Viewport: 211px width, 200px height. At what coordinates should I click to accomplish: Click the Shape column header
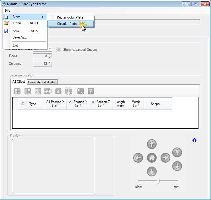point(158,104)
